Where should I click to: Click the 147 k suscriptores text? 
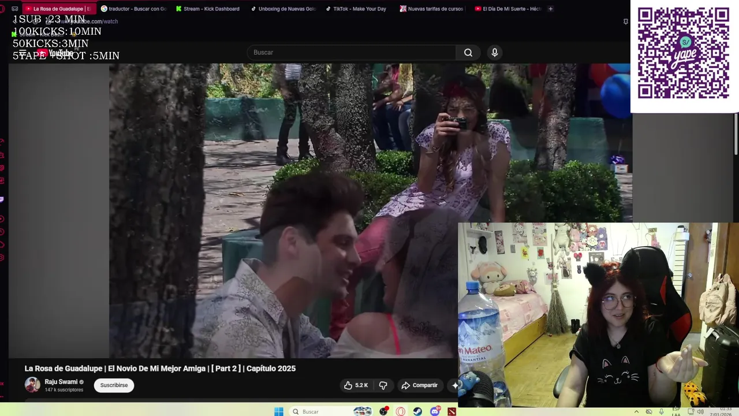[64, 390]
